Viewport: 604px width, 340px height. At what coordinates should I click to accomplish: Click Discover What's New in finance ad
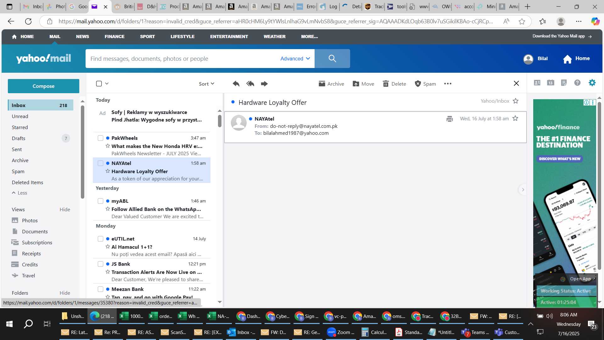(560, 159)
